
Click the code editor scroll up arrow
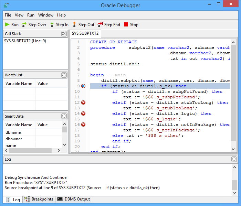tap(233, 42)
